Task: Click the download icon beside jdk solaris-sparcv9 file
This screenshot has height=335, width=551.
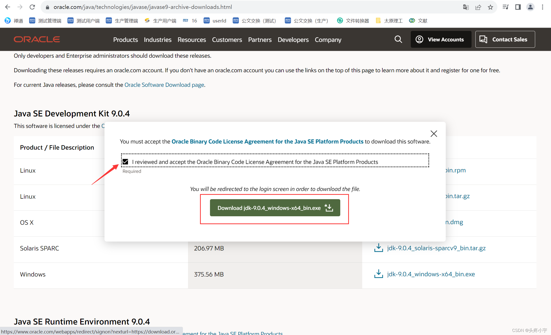Action: click(x=378, y=248)
